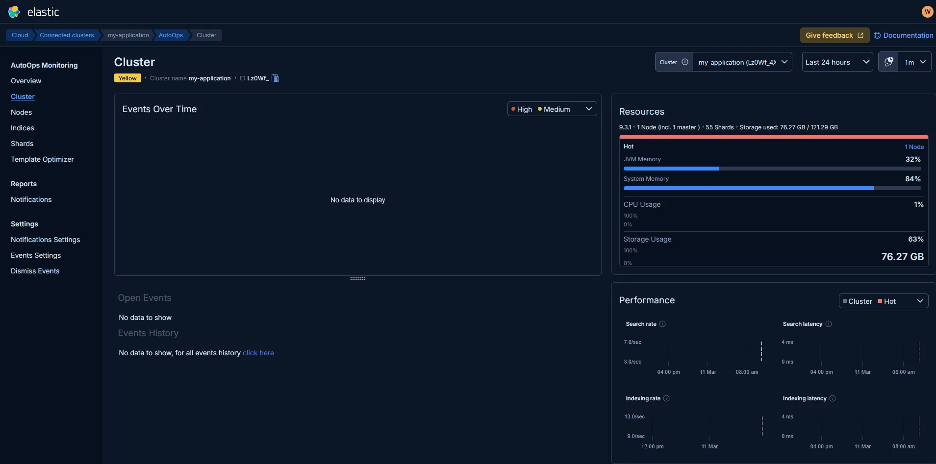Open the High/Medium severity filter dropdown

[x=552, y=109]
